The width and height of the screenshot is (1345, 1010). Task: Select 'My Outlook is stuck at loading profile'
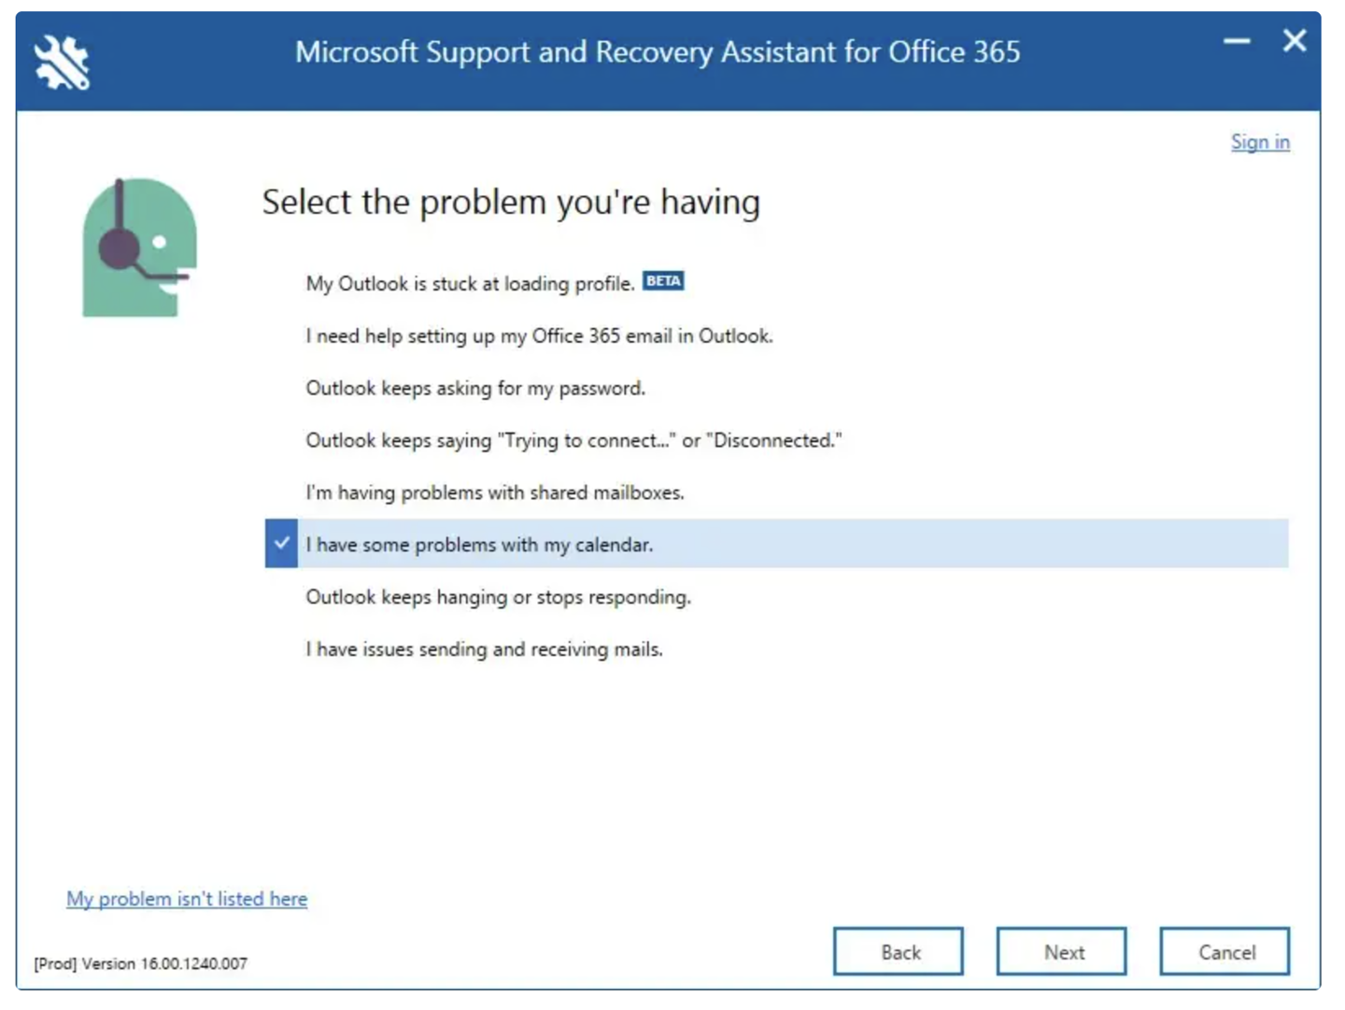[470, 284]
